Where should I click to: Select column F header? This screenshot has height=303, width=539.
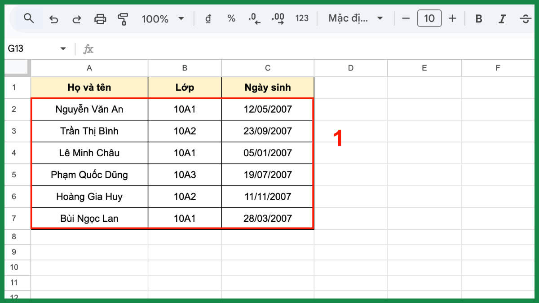(498, 68)
